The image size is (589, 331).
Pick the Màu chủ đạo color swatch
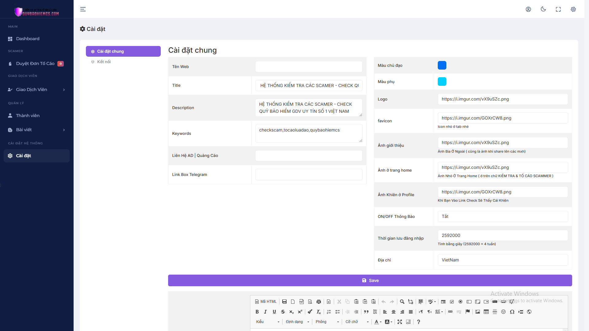click(x=442, y=65)
